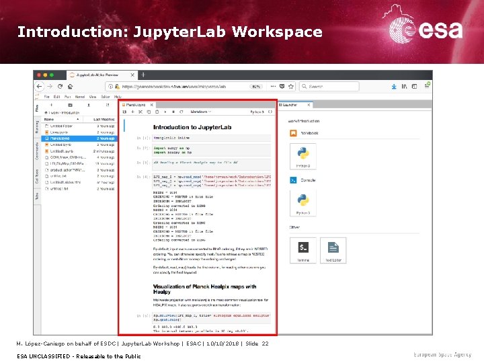Screen dimensions: 484x363
Task: Open the page actions three-dot menu
Action: 273,87
